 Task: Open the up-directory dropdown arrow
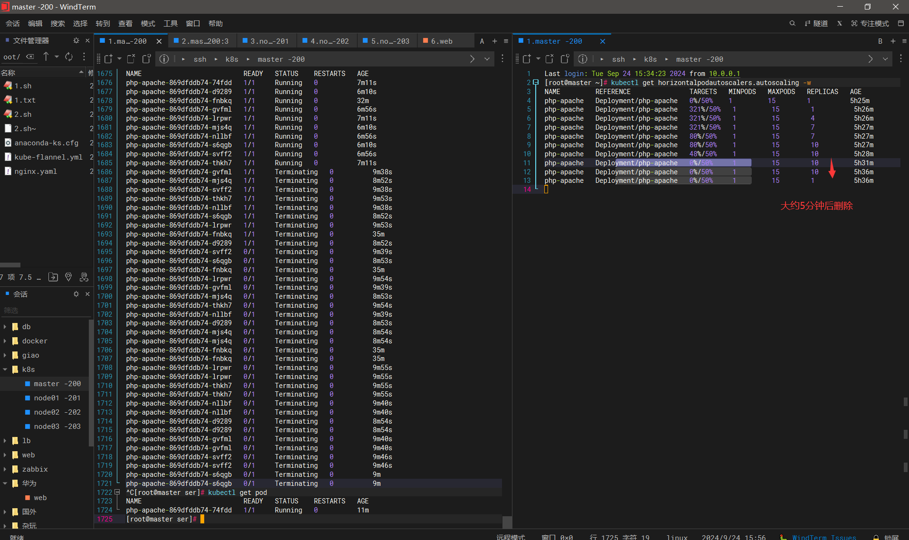coord(57,57)
